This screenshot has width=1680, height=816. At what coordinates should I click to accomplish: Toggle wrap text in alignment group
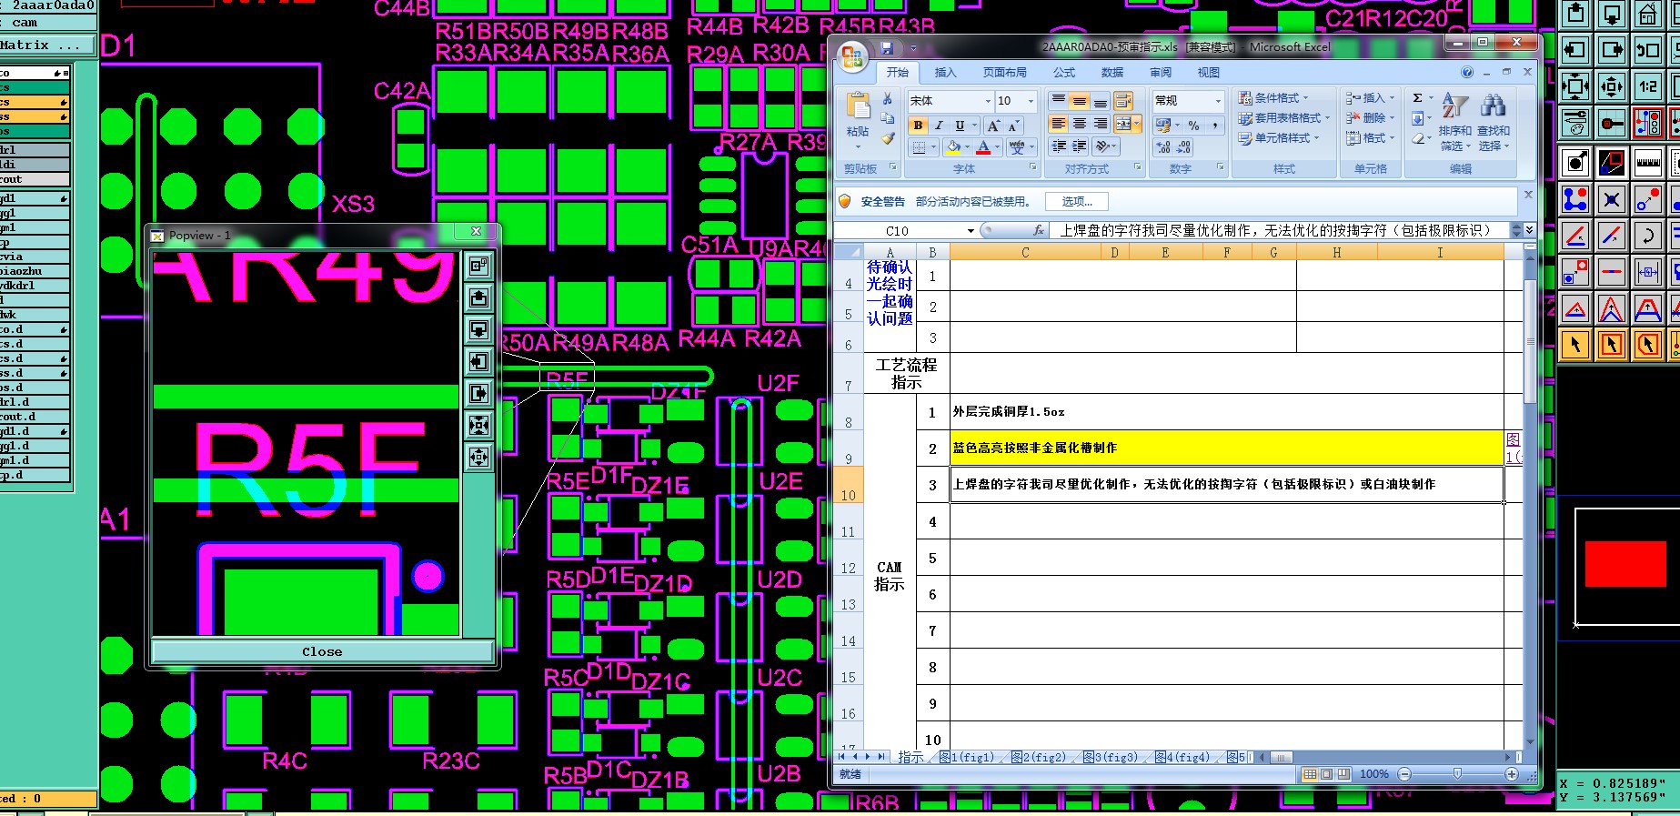tap(1123, 101)
